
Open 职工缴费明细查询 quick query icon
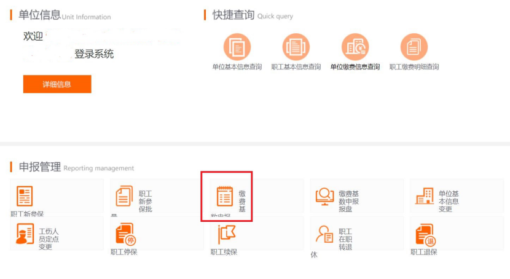[x=414, y=47]
